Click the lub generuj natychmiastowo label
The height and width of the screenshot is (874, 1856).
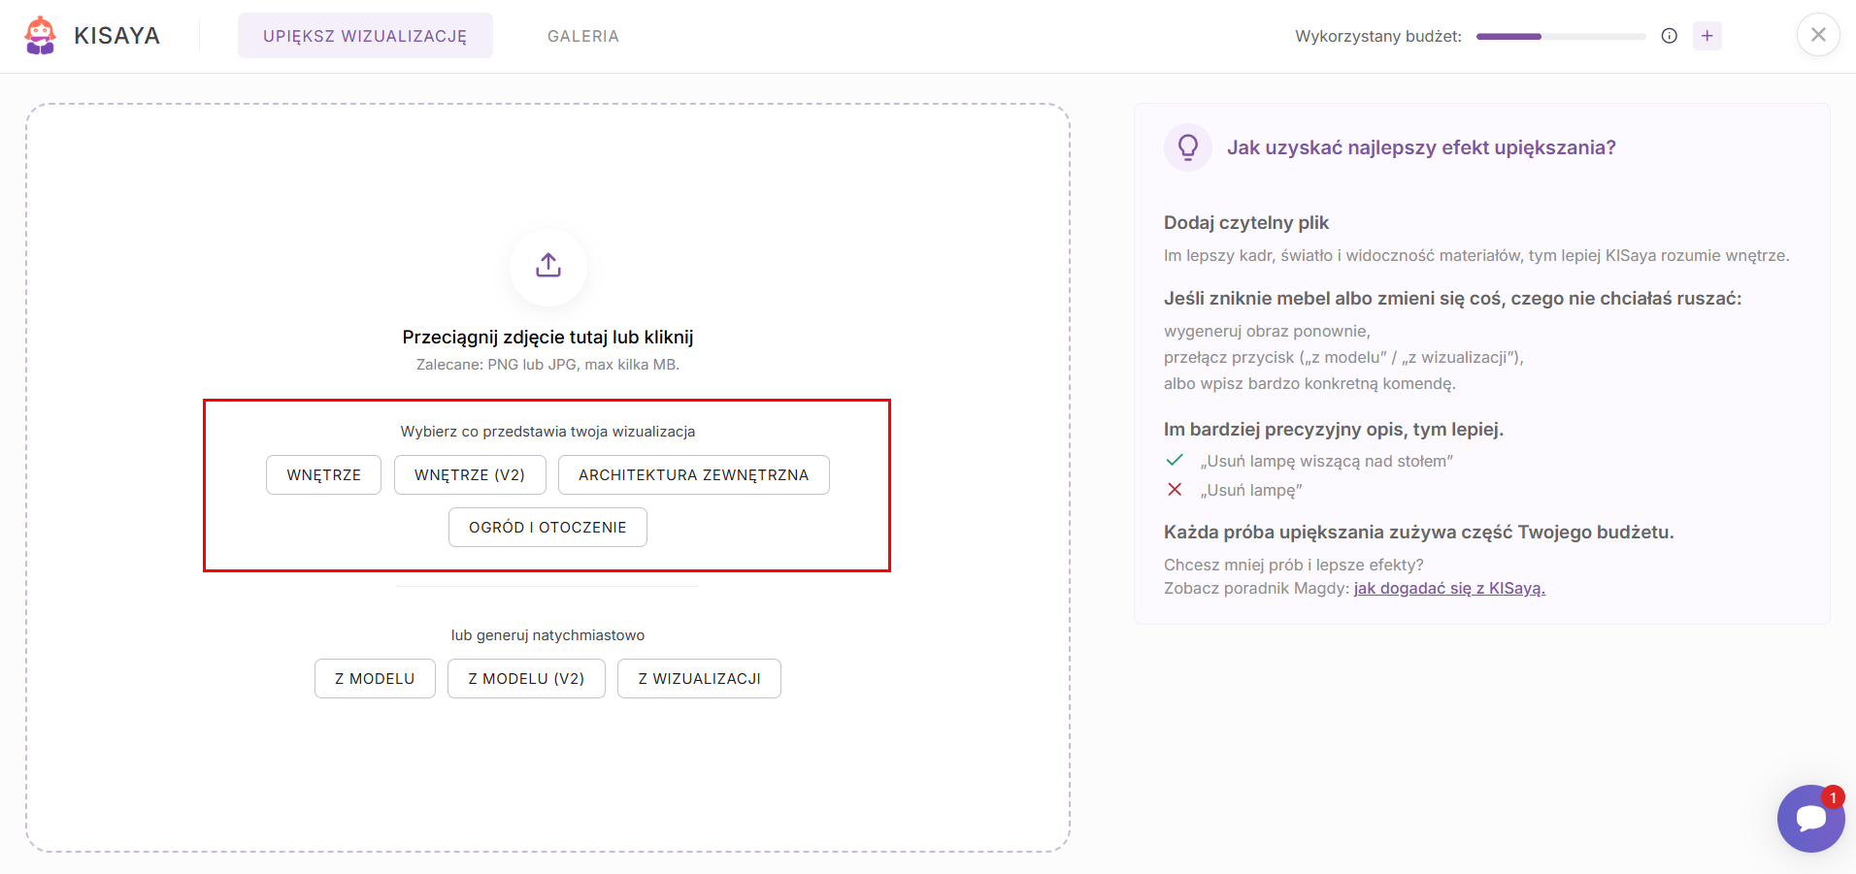(547, 634)
